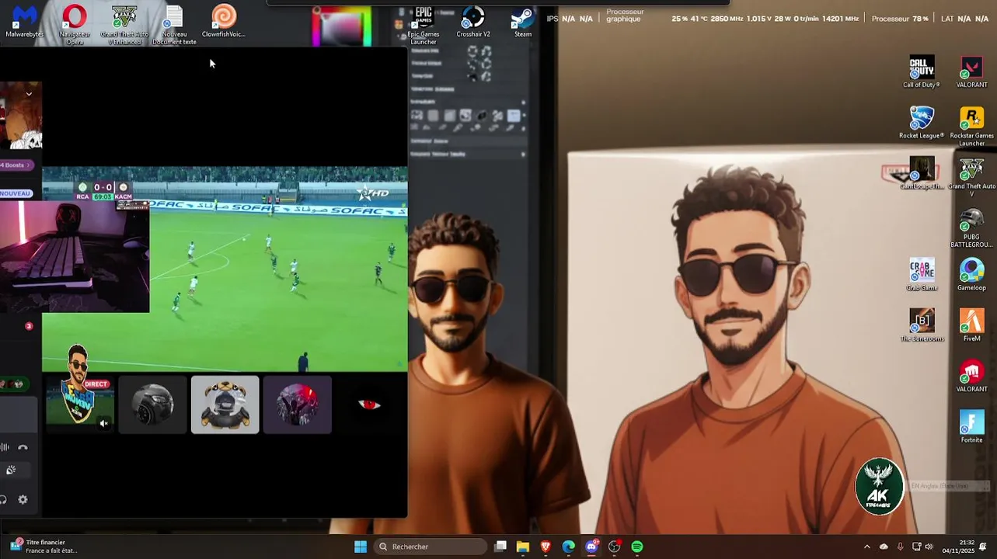Open the Crab Game shortcut
The width and height of the screenshot is (997, 559).
point(922,275)
